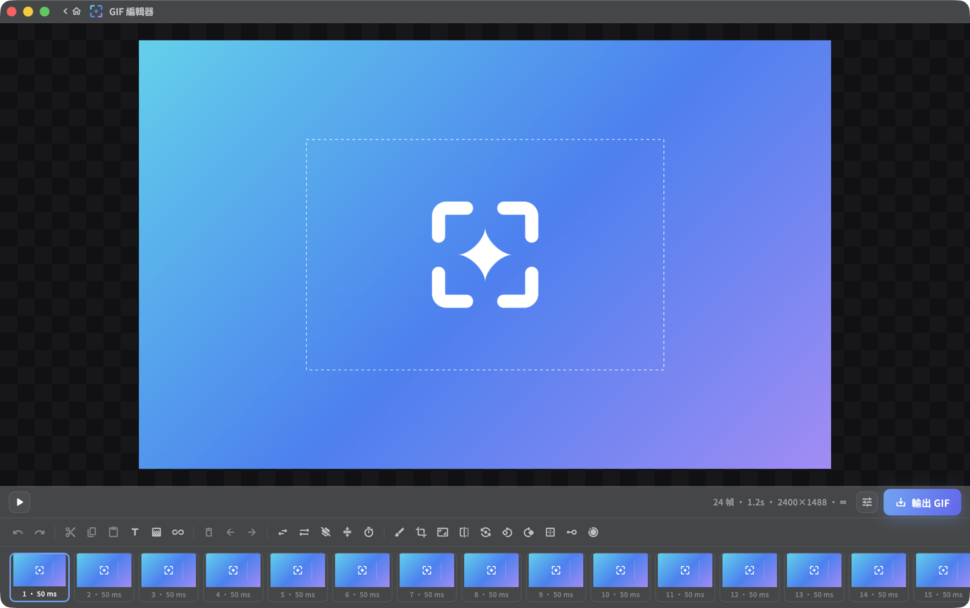Click the crossed-out layers icon

(x=326, y=532)
